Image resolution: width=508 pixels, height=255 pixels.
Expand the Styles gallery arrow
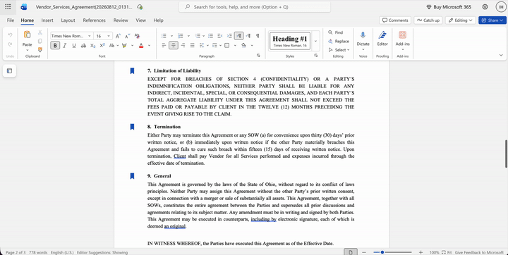click(x=315, y=41)
